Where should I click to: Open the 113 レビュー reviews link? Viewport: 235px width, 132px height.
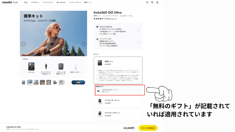click(112, 18)
